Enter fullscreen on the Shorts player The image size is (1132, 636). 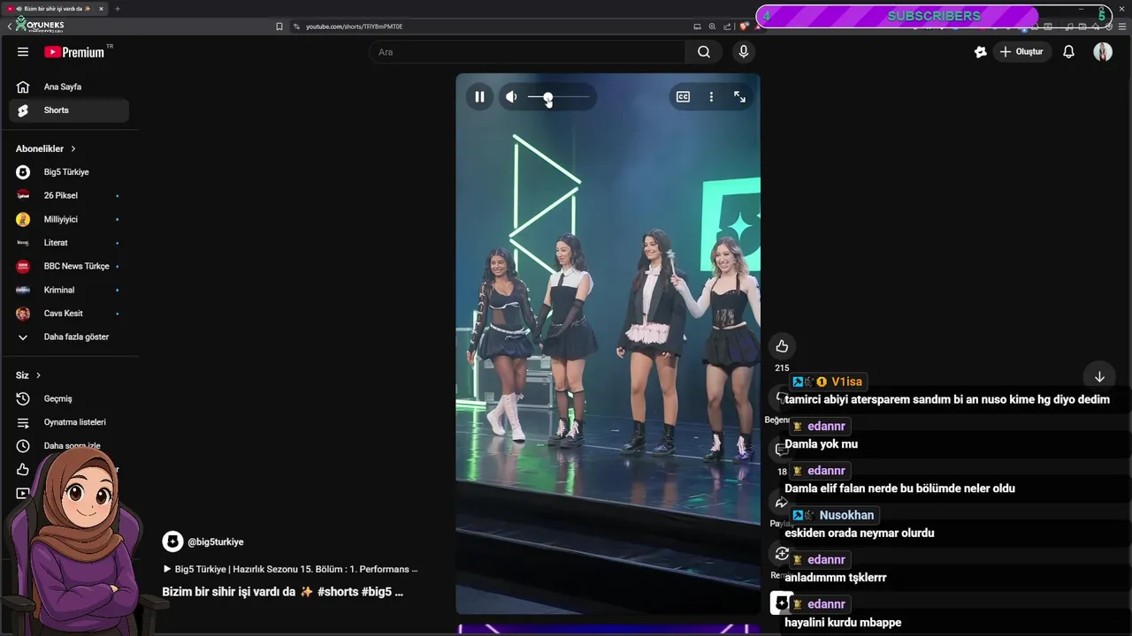point(739,97)
